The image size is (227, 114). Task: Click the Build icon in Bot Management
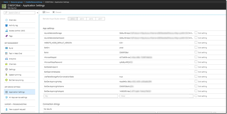(6, 48)
